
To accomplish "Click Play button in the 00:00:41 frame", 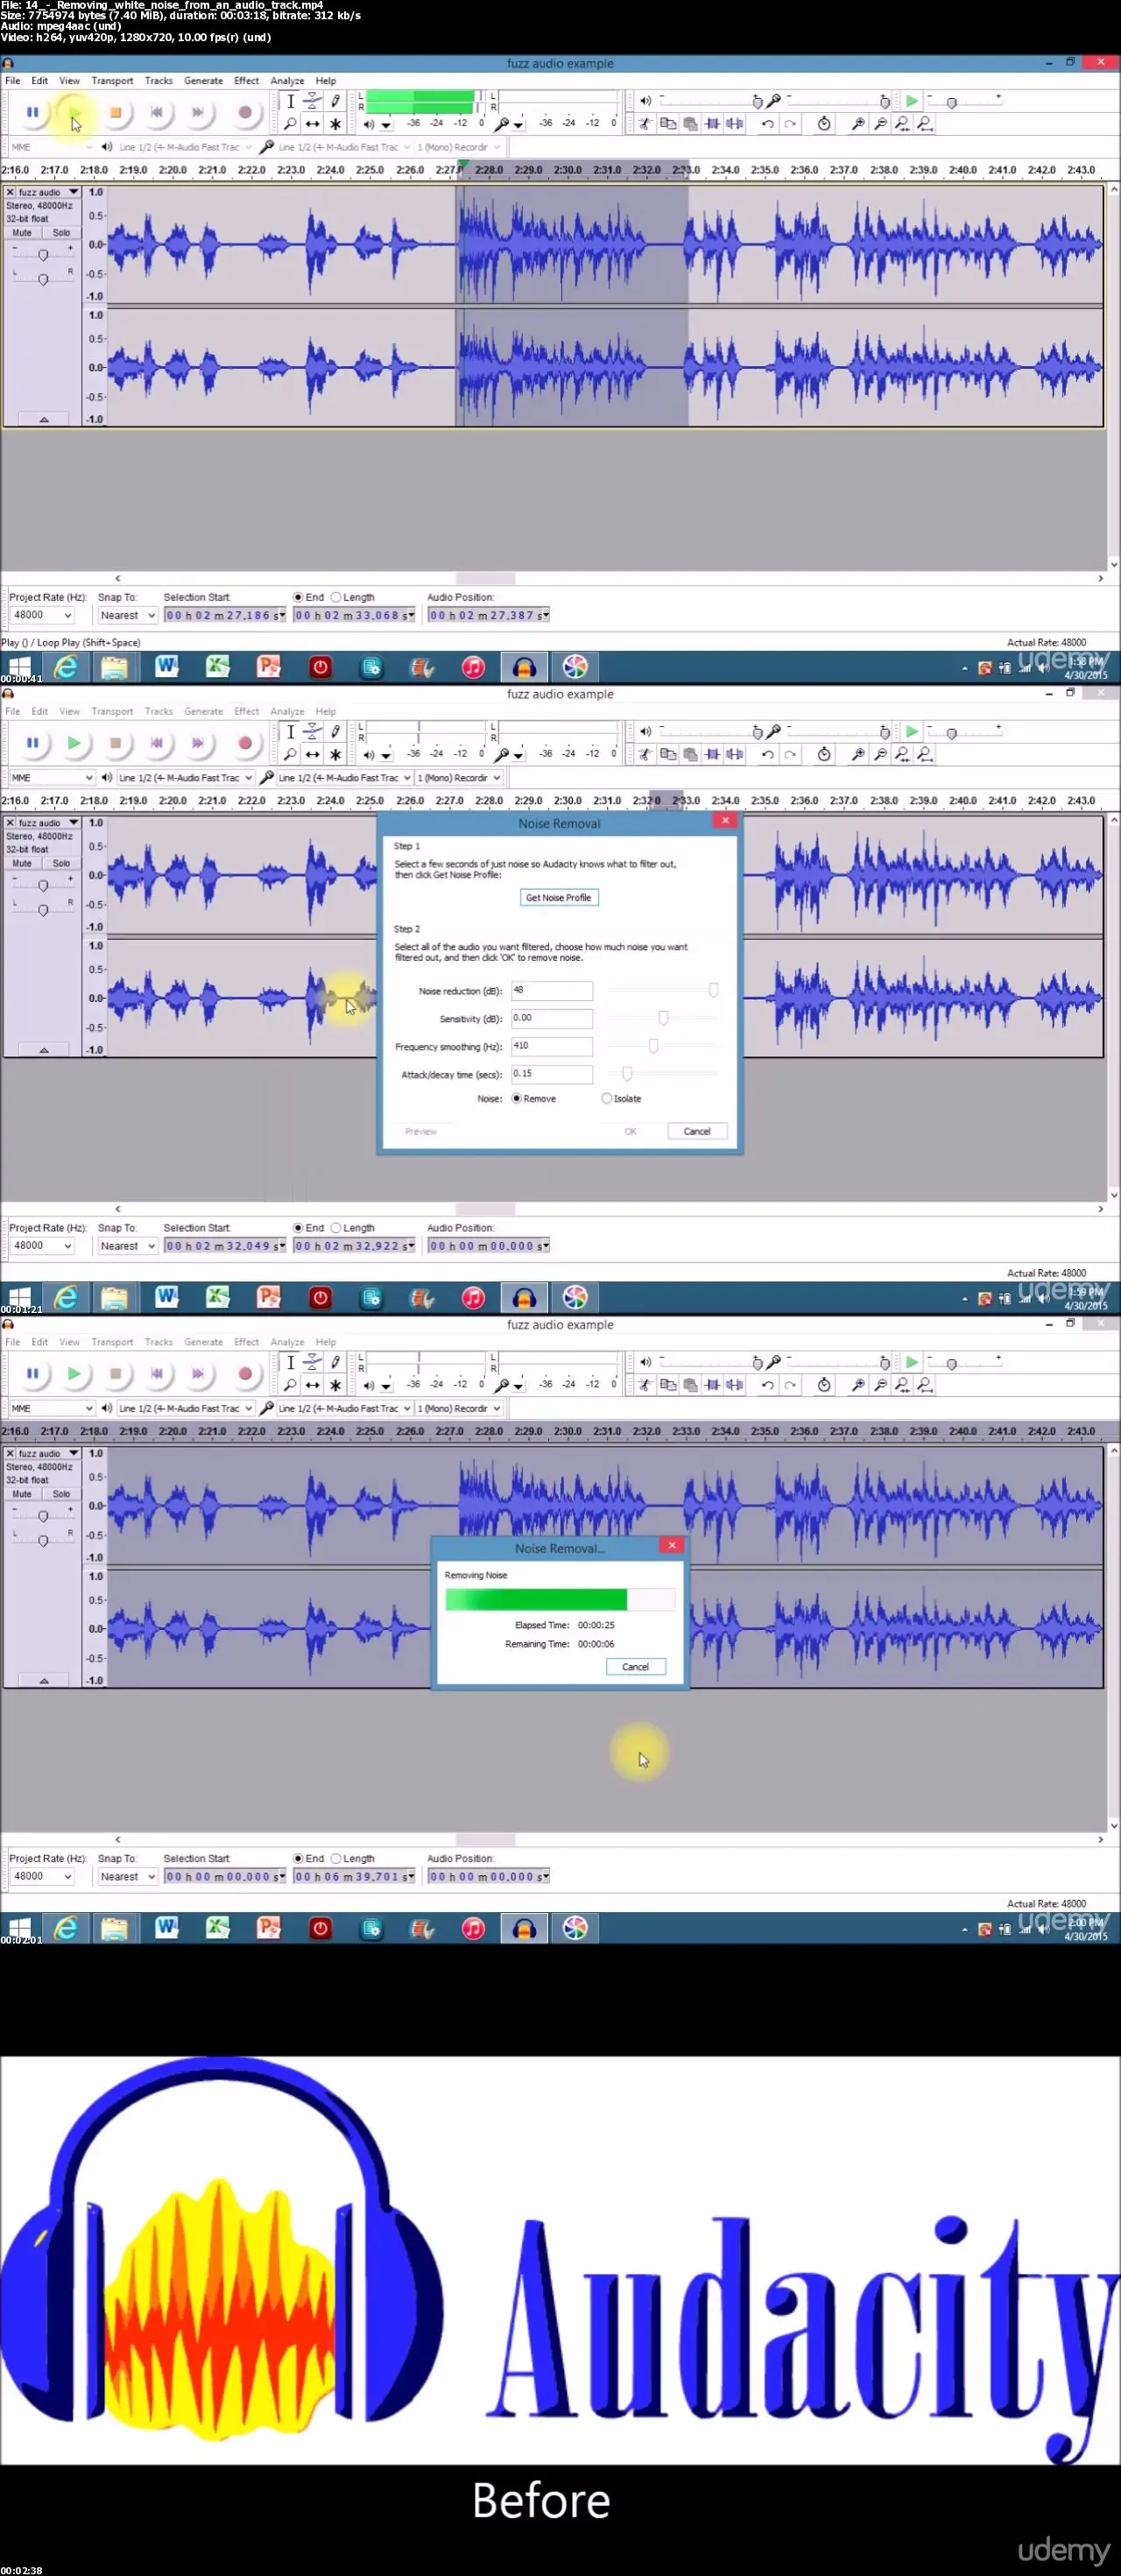I will pyautogui.click(x=74, y=113).
